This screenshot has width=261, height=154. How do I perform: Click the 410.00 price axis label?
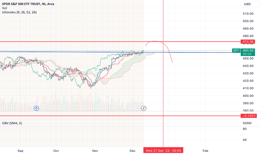click(248, 88)
